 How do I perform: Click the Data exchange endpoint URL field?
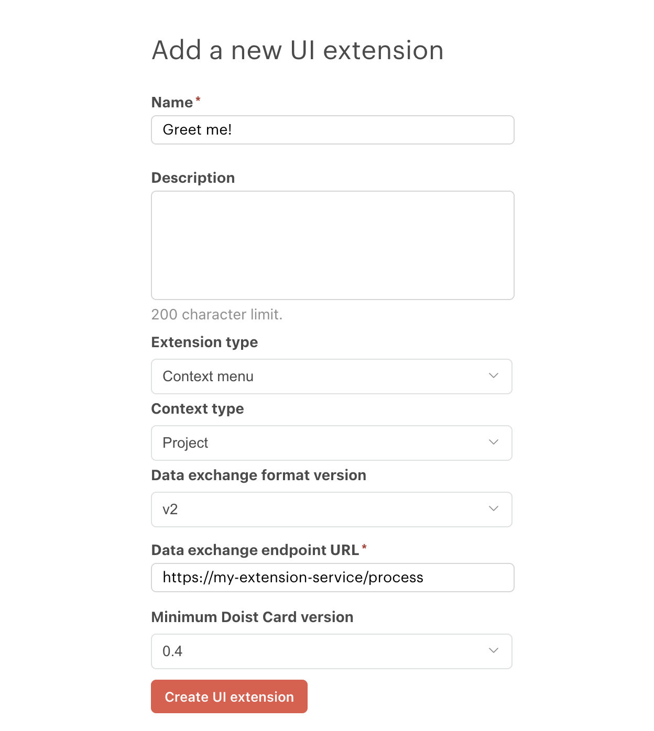click(332, 577)
